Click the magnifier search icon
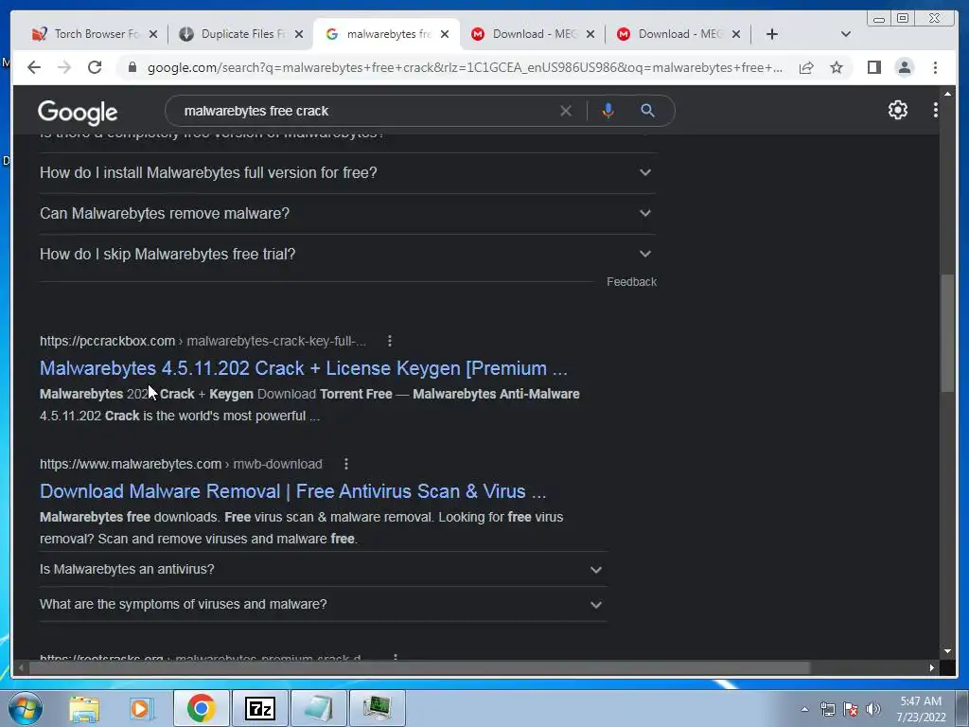This screenshot has width=969, height=727. pyautogui.click(x=647, y=111)
